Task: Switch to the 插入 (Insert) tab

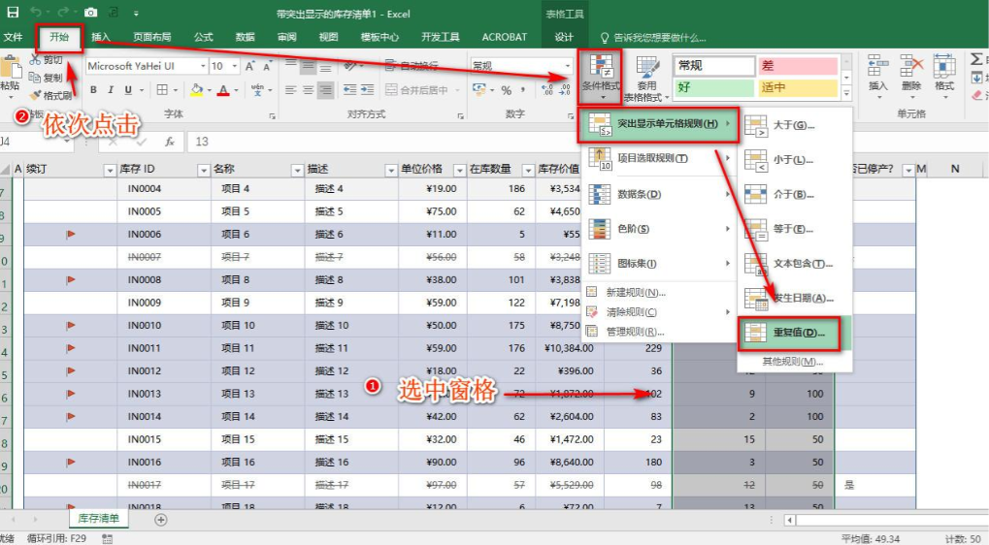Action: pos(100,37)
